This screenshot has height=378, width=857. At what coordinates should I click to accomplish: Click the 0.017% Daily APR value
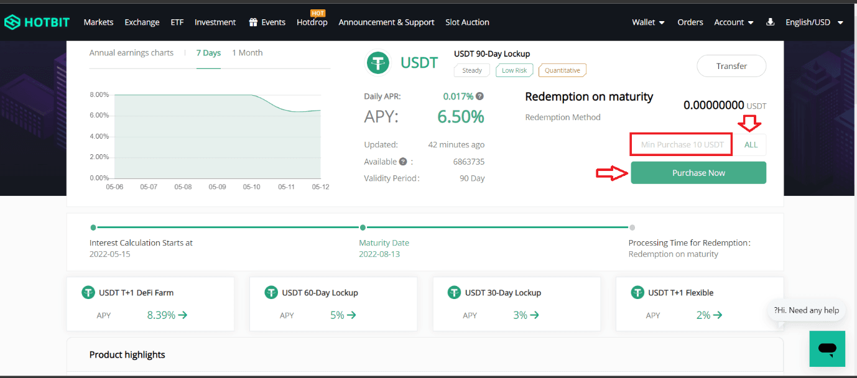point(458,96)
